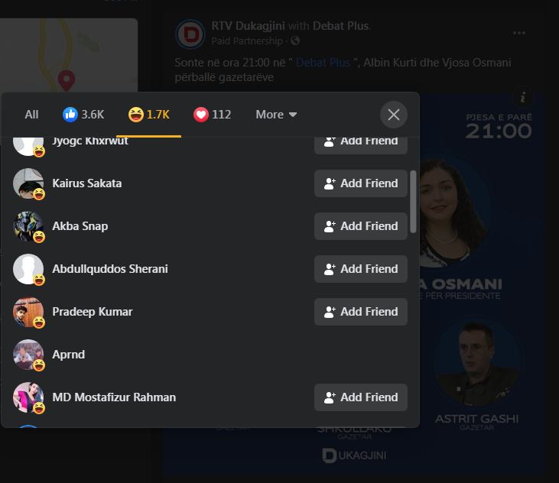This screenshot has width=559, height=483.
Task: Click the RTV Dukagjini page logo
Action: [190, 34]
